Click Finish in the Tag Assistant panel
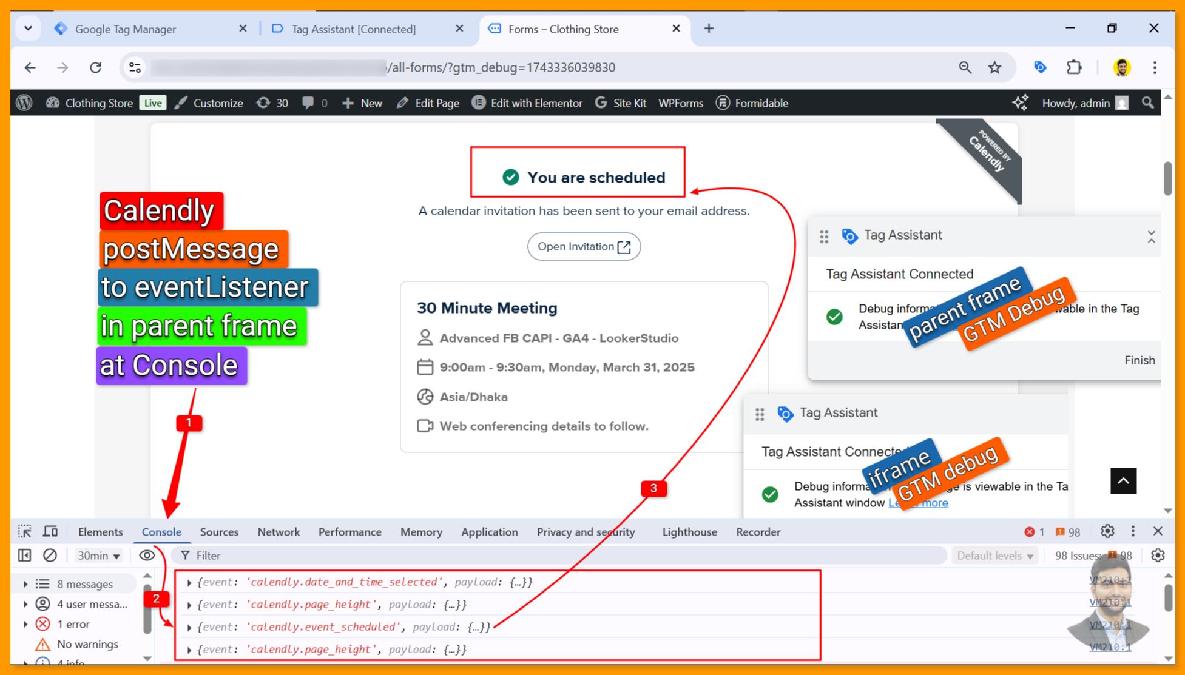The height and width of the screenshot is (675, 1185). click(x=1139, y=360)
